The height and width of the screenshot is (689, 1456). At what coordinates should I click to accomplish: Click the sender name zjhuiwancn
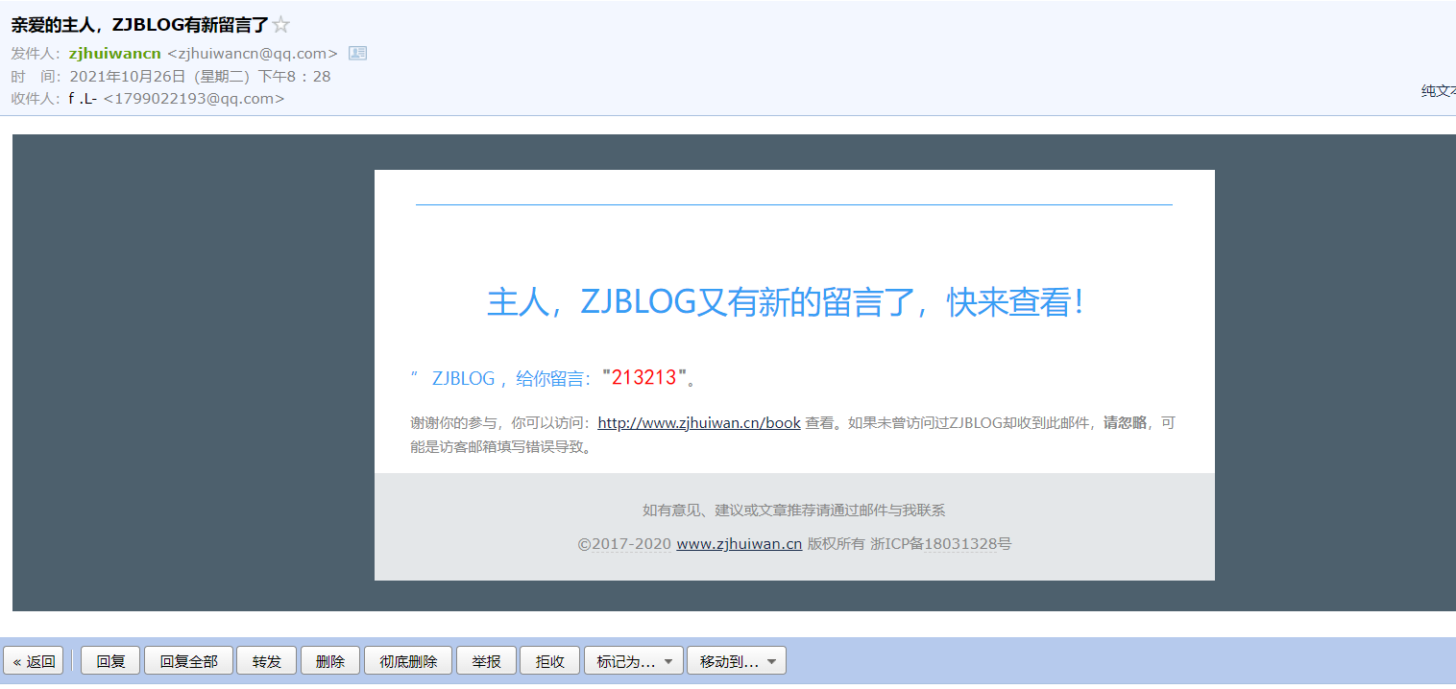pyautogui.click(x=114, y=54)
